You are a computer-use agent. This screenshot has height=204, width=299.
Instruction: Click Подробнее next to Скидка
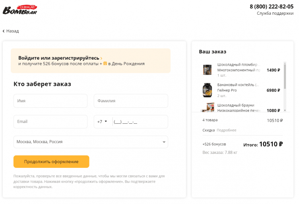tap(227, 130)
